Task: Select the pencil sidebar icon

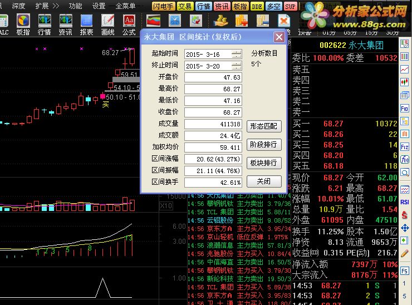Action: click(405, 253)
